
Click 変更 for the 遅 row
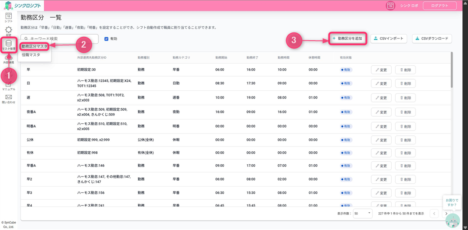click(381, 98)
